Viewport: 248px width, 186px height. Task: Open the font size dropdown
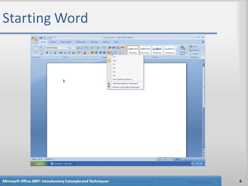74,48
